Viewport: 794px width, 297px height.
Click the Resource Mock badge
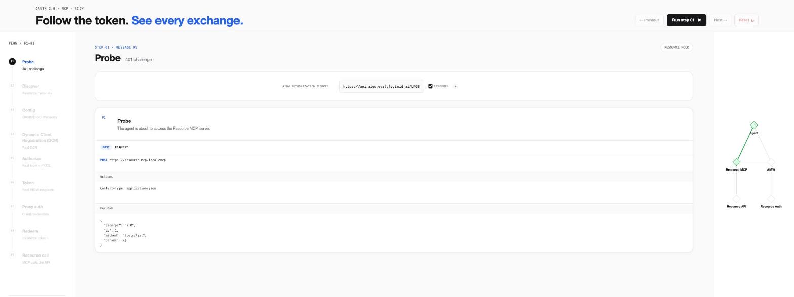click(677, 47)
